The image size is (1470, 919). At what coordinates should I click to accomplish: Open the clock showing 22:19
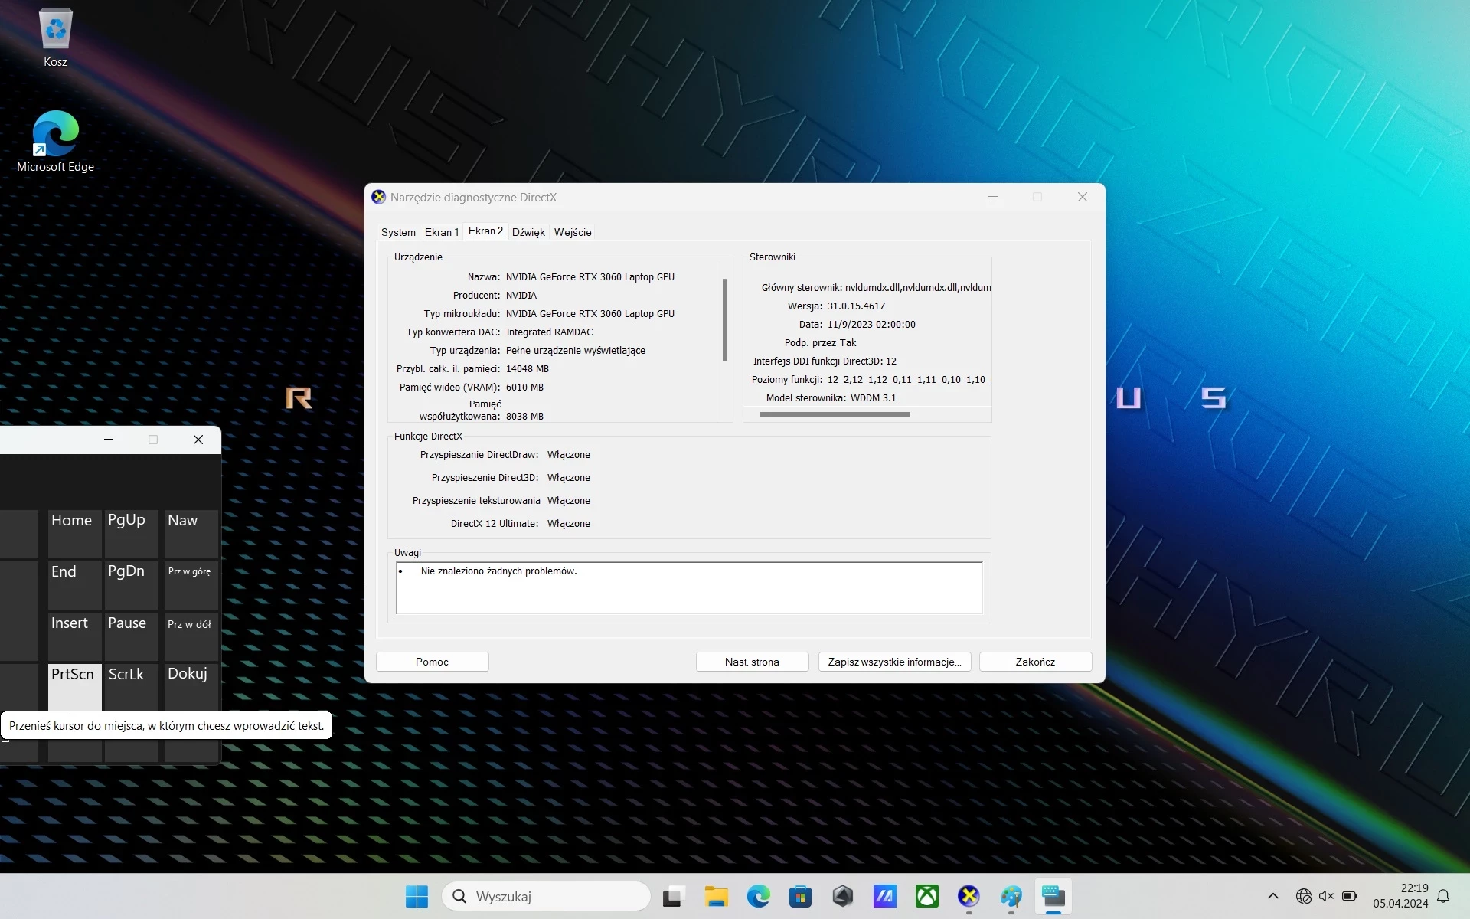1400,896
